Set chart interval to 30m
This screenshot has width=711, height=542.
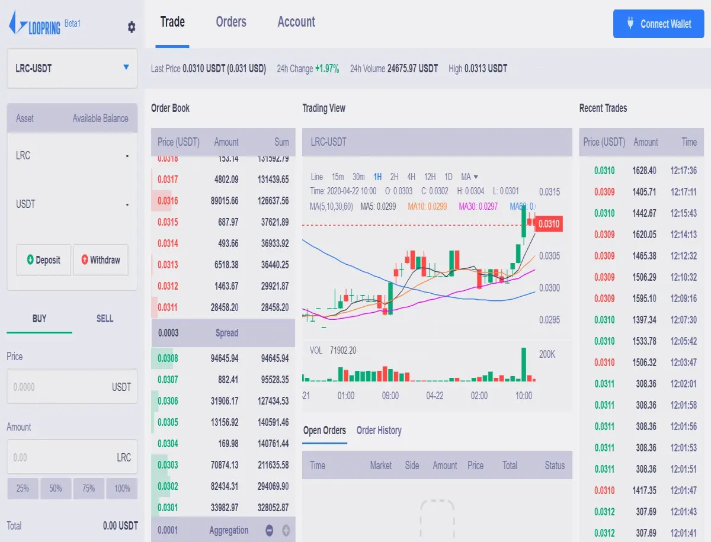coord(358,177)
